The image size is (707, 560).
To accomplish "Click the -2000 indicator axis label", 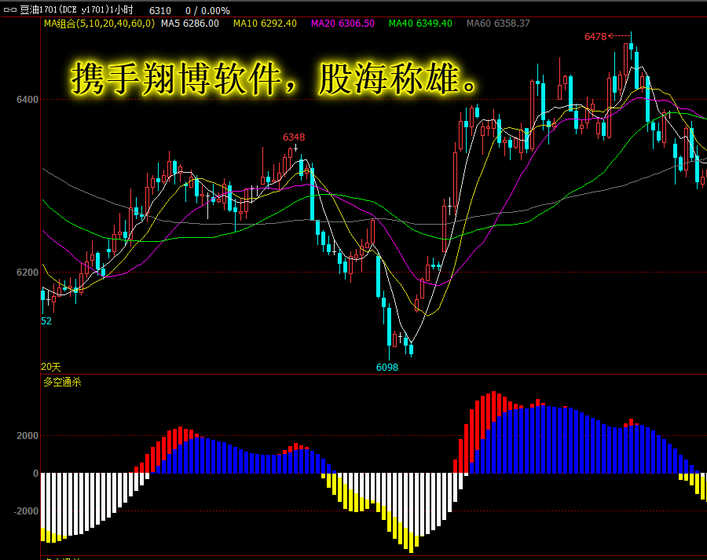I will click(x=26, y=511).
